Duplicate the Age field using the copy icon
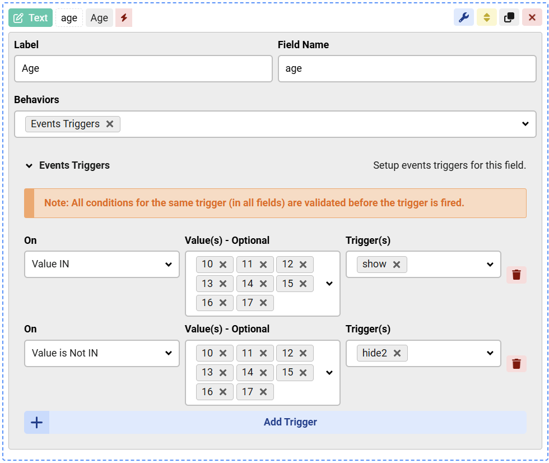The image size is (549, 463). (x=509, y=17)
